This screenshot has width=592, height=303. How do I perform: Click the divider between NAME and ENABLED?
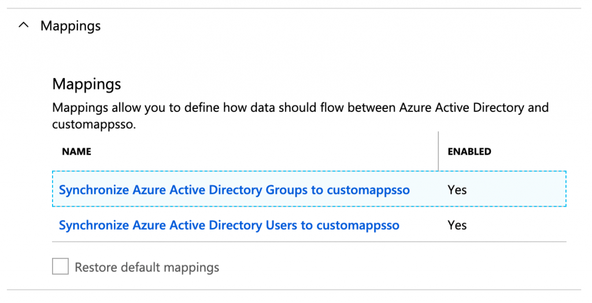tap(438, 151)
